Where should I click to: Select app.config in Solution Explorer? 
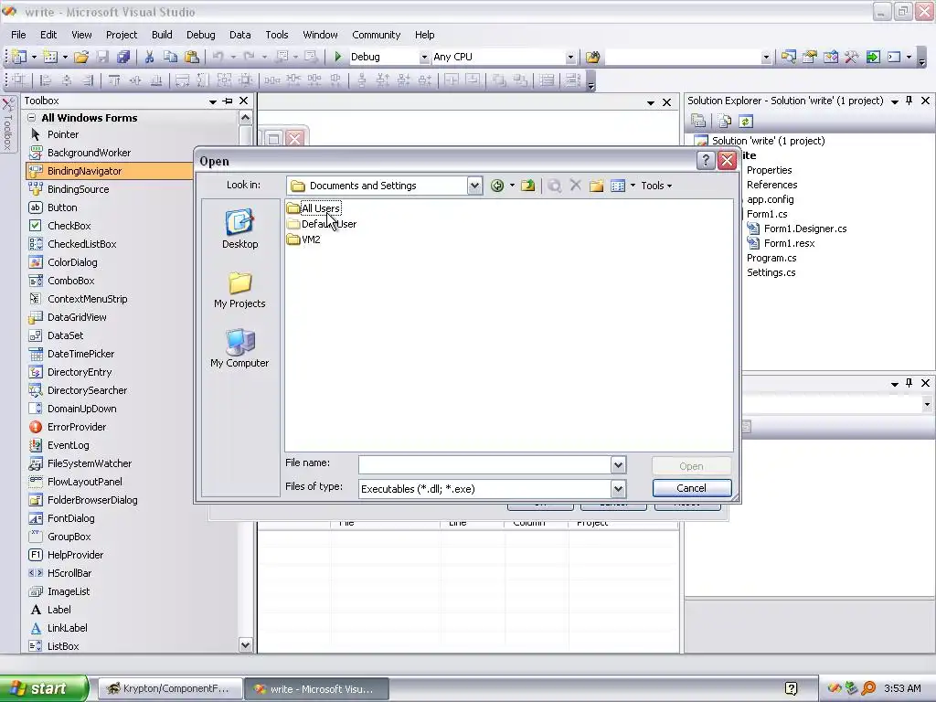pyautogui.click(x=770, y=199)
